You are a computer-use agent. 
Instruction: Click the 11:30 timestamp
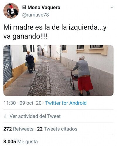click(10, 103)
